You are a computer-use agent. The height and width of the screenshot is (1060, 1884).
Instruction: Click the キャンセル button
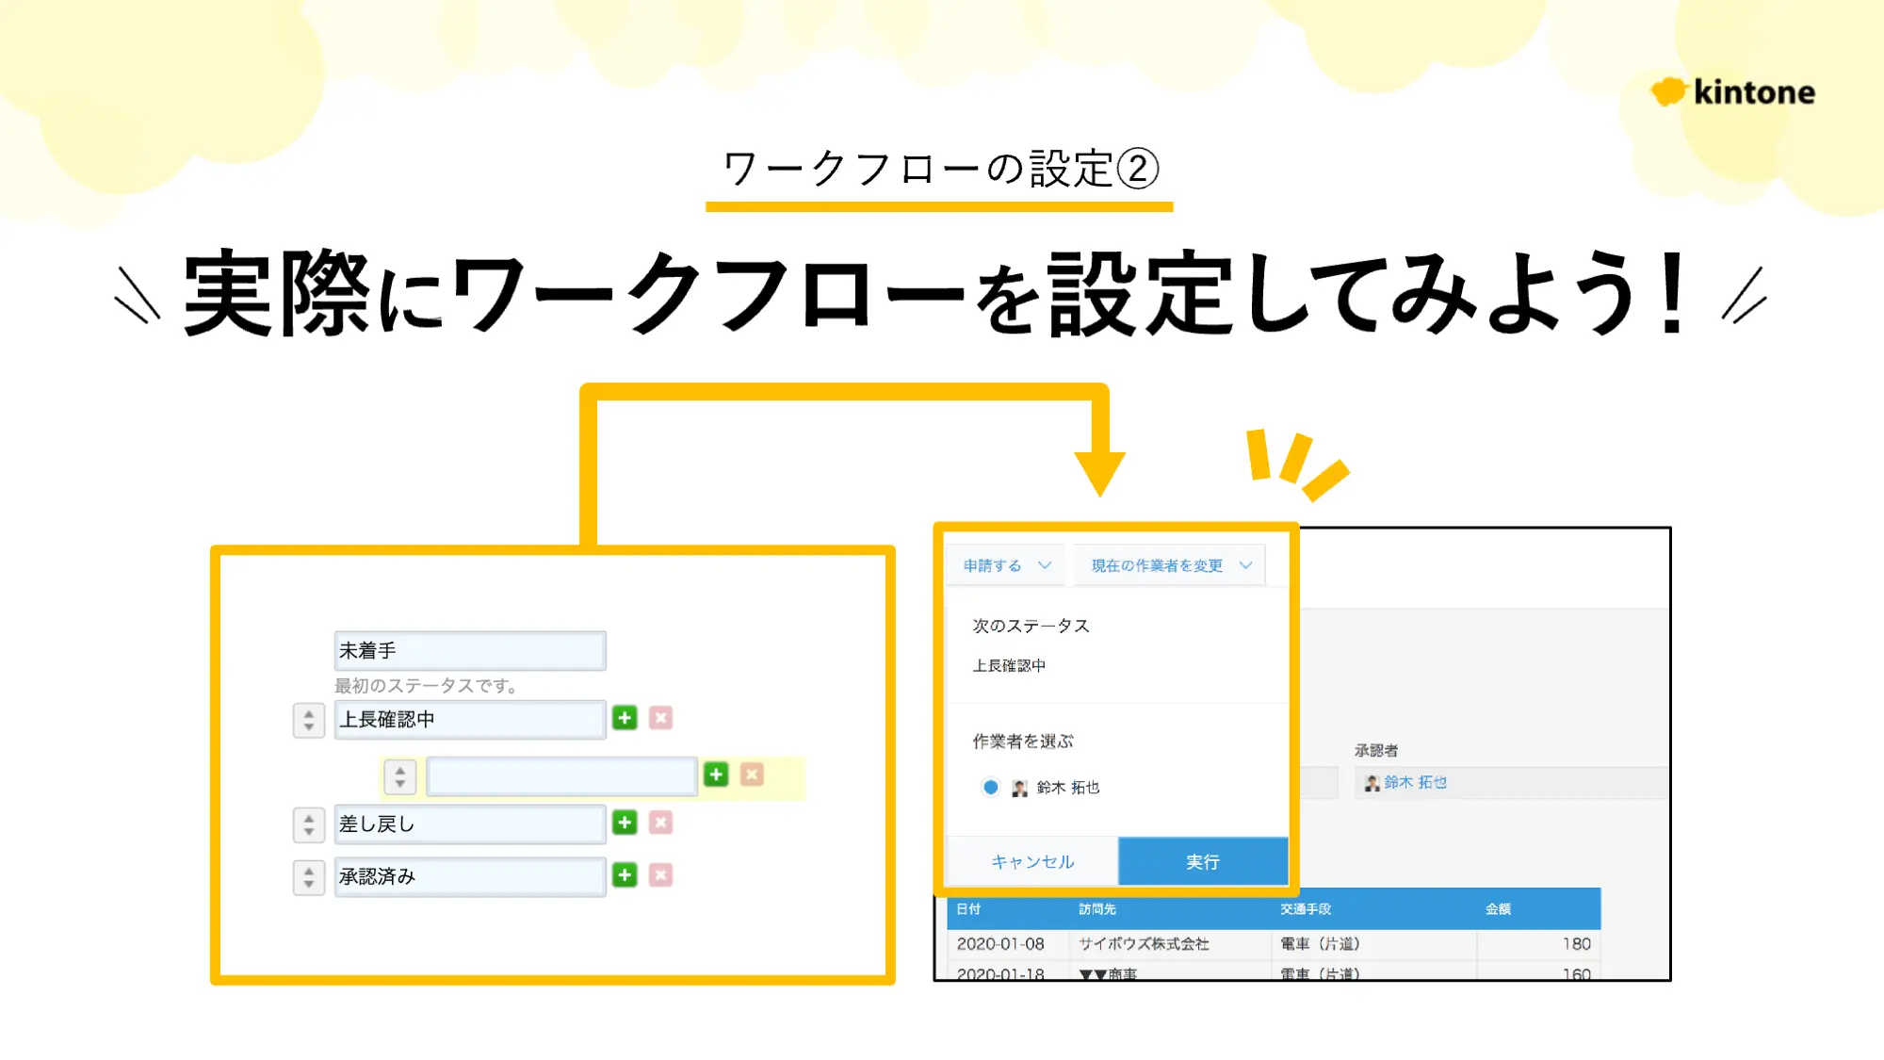[1032, 861]
